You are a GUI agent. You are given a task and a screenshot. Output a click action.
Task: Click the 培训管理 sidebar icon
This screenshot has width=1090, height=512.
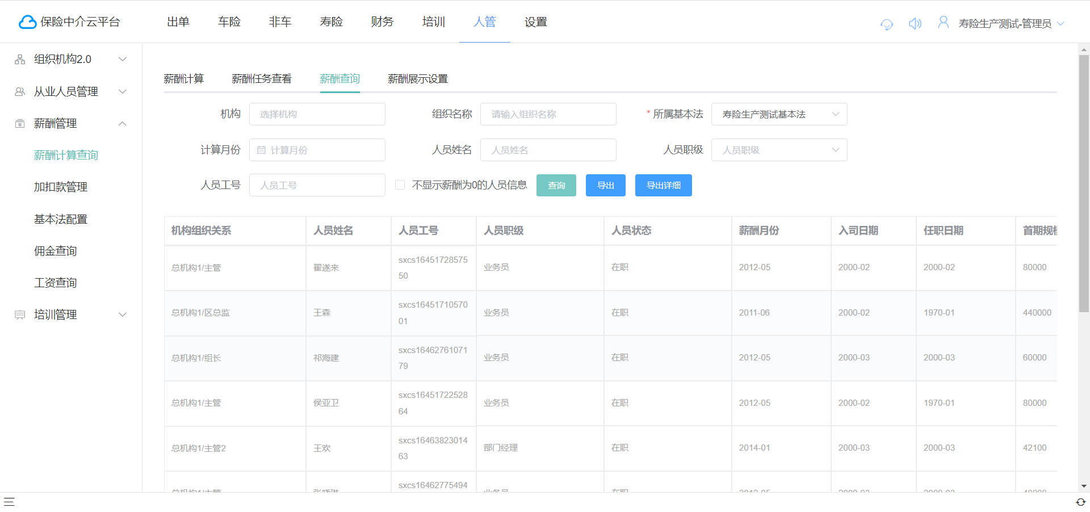20,314
